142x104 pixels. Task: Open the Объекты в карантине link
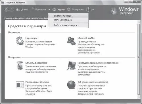(x=36, y=63)
